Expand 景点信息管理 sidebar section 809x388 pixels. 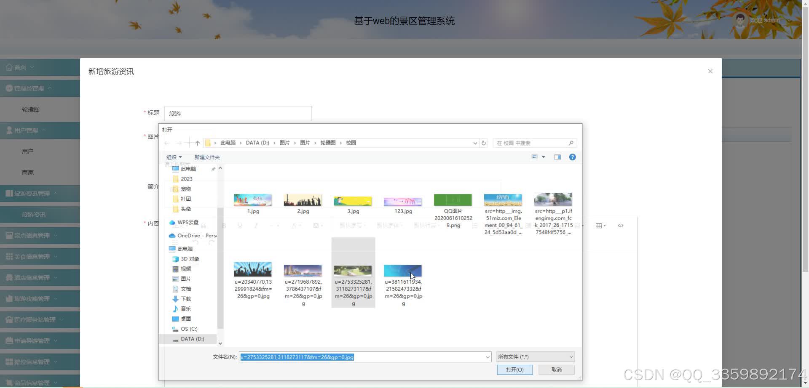tap(40, 236)
